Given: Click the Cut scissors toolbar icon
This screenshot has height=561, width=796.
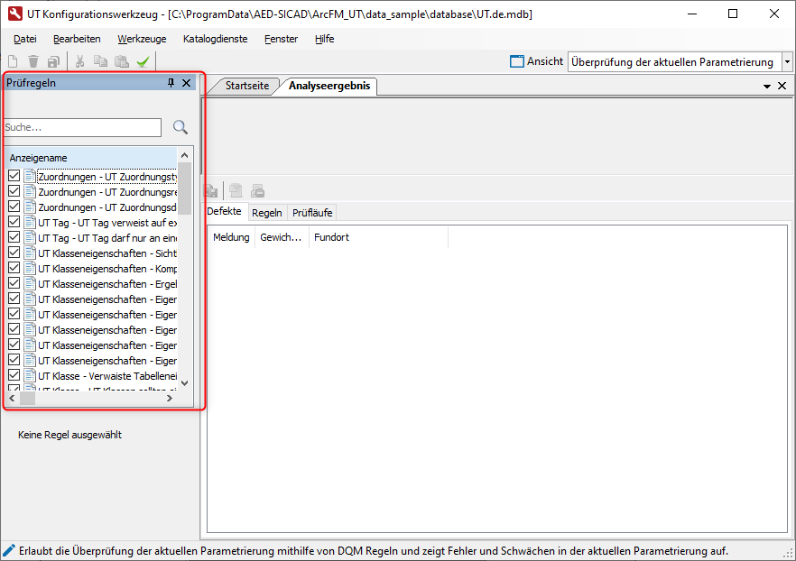Looking at the screenshot, I should (x=79, y=61).
